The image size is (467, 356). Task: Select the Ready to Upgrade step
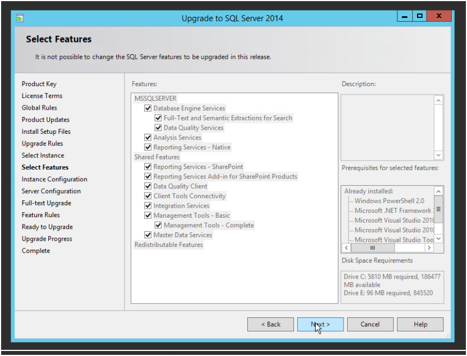click(x=47, y=227)
